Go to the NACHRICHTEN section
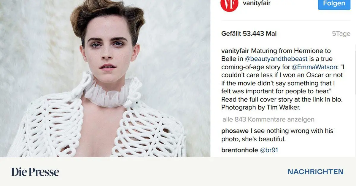The width and height of the screenshot is (356, 186). (315, 172)
